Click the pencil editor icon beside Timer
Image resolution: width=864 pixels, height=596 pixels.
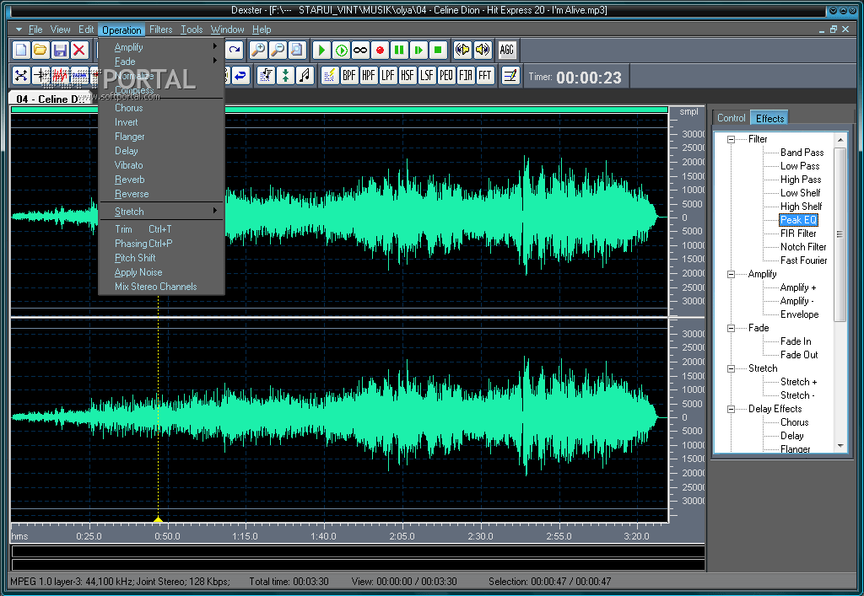(x=510, y=75)
